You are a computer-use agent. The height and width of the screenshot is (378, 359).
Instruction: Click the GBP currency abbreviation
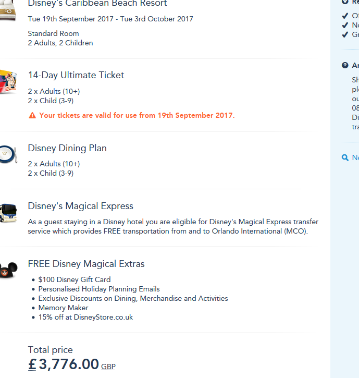coord(108,367)
